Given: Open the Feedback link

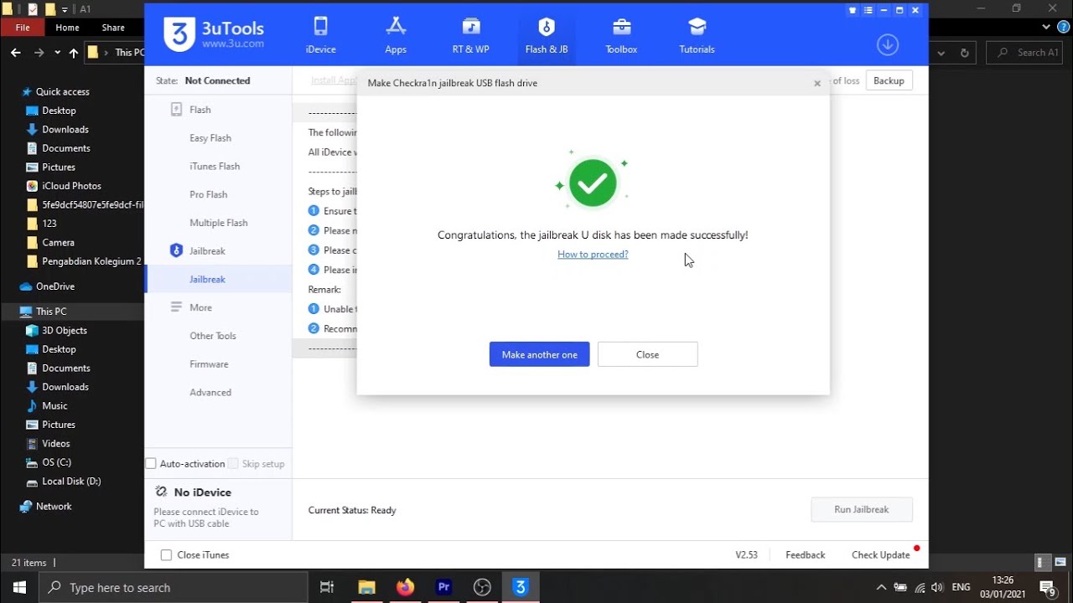Looking at the screenshot, I should point(806,554).
